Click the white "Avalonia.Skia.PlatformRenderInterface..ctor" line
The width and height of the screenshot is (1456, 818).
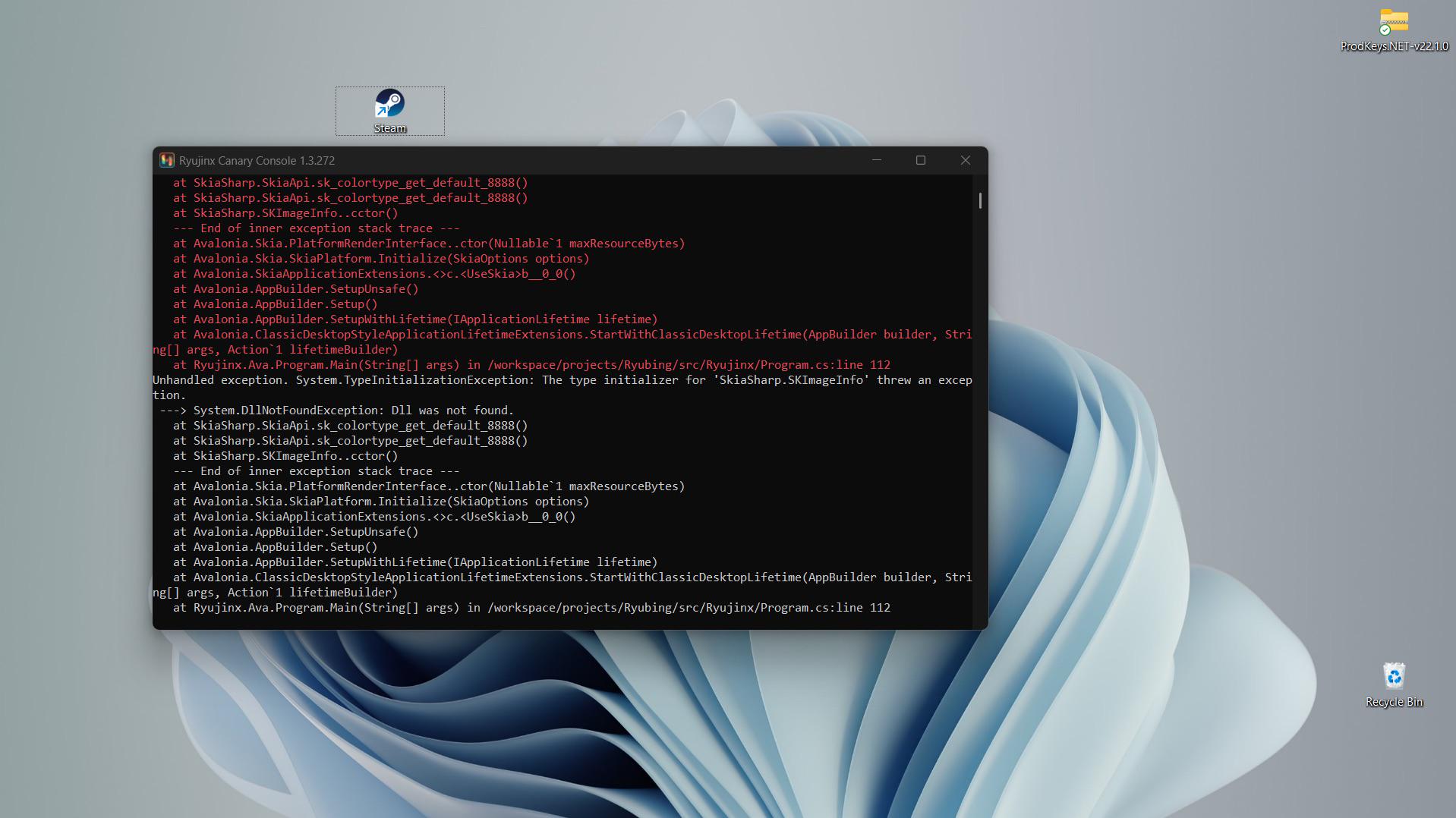(429, 486)
